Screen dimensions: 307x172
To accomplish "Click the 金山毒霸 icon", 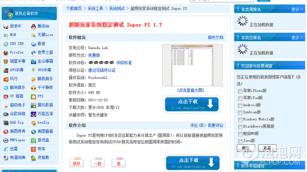I will coord(33,62).
